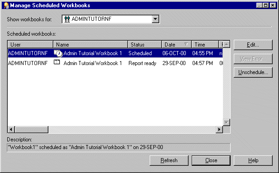Click the open book icon for Report ready row
279x173 pixels.
coord(57,62)
